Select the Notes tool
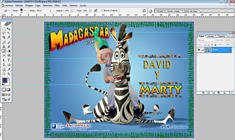This screenshot has height=140, width=235. click(4, 70)
